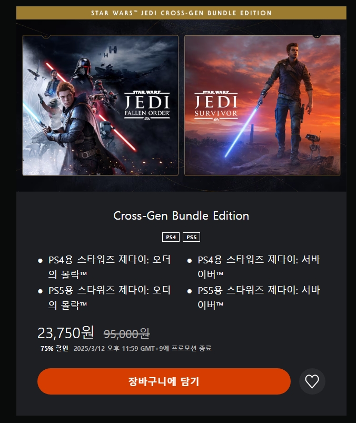Click the Cross-Gen Bundle Edition title
Screen dimensions: 356x423
pos(181,216)
